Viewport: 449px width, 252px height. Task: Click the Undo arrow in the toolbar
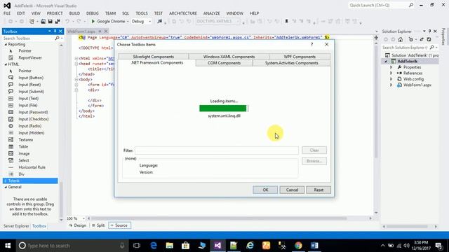tap(67, 21)
